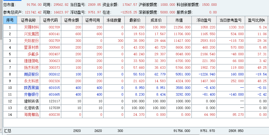The image size is (269, 135).
Task: Select the 永太科技 stock name
Action: pos(31,81)
